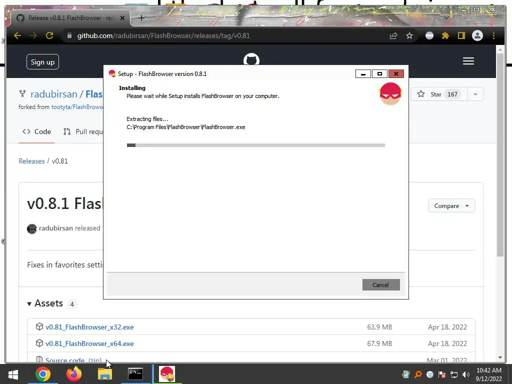This screenshot has height=384, width=512.
Task: Download Source code (zip)
Action: coord(73,360)
